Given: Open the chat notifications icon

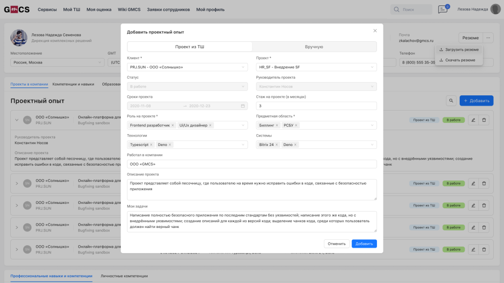Looking at the screenshot, I should point(443,9).
